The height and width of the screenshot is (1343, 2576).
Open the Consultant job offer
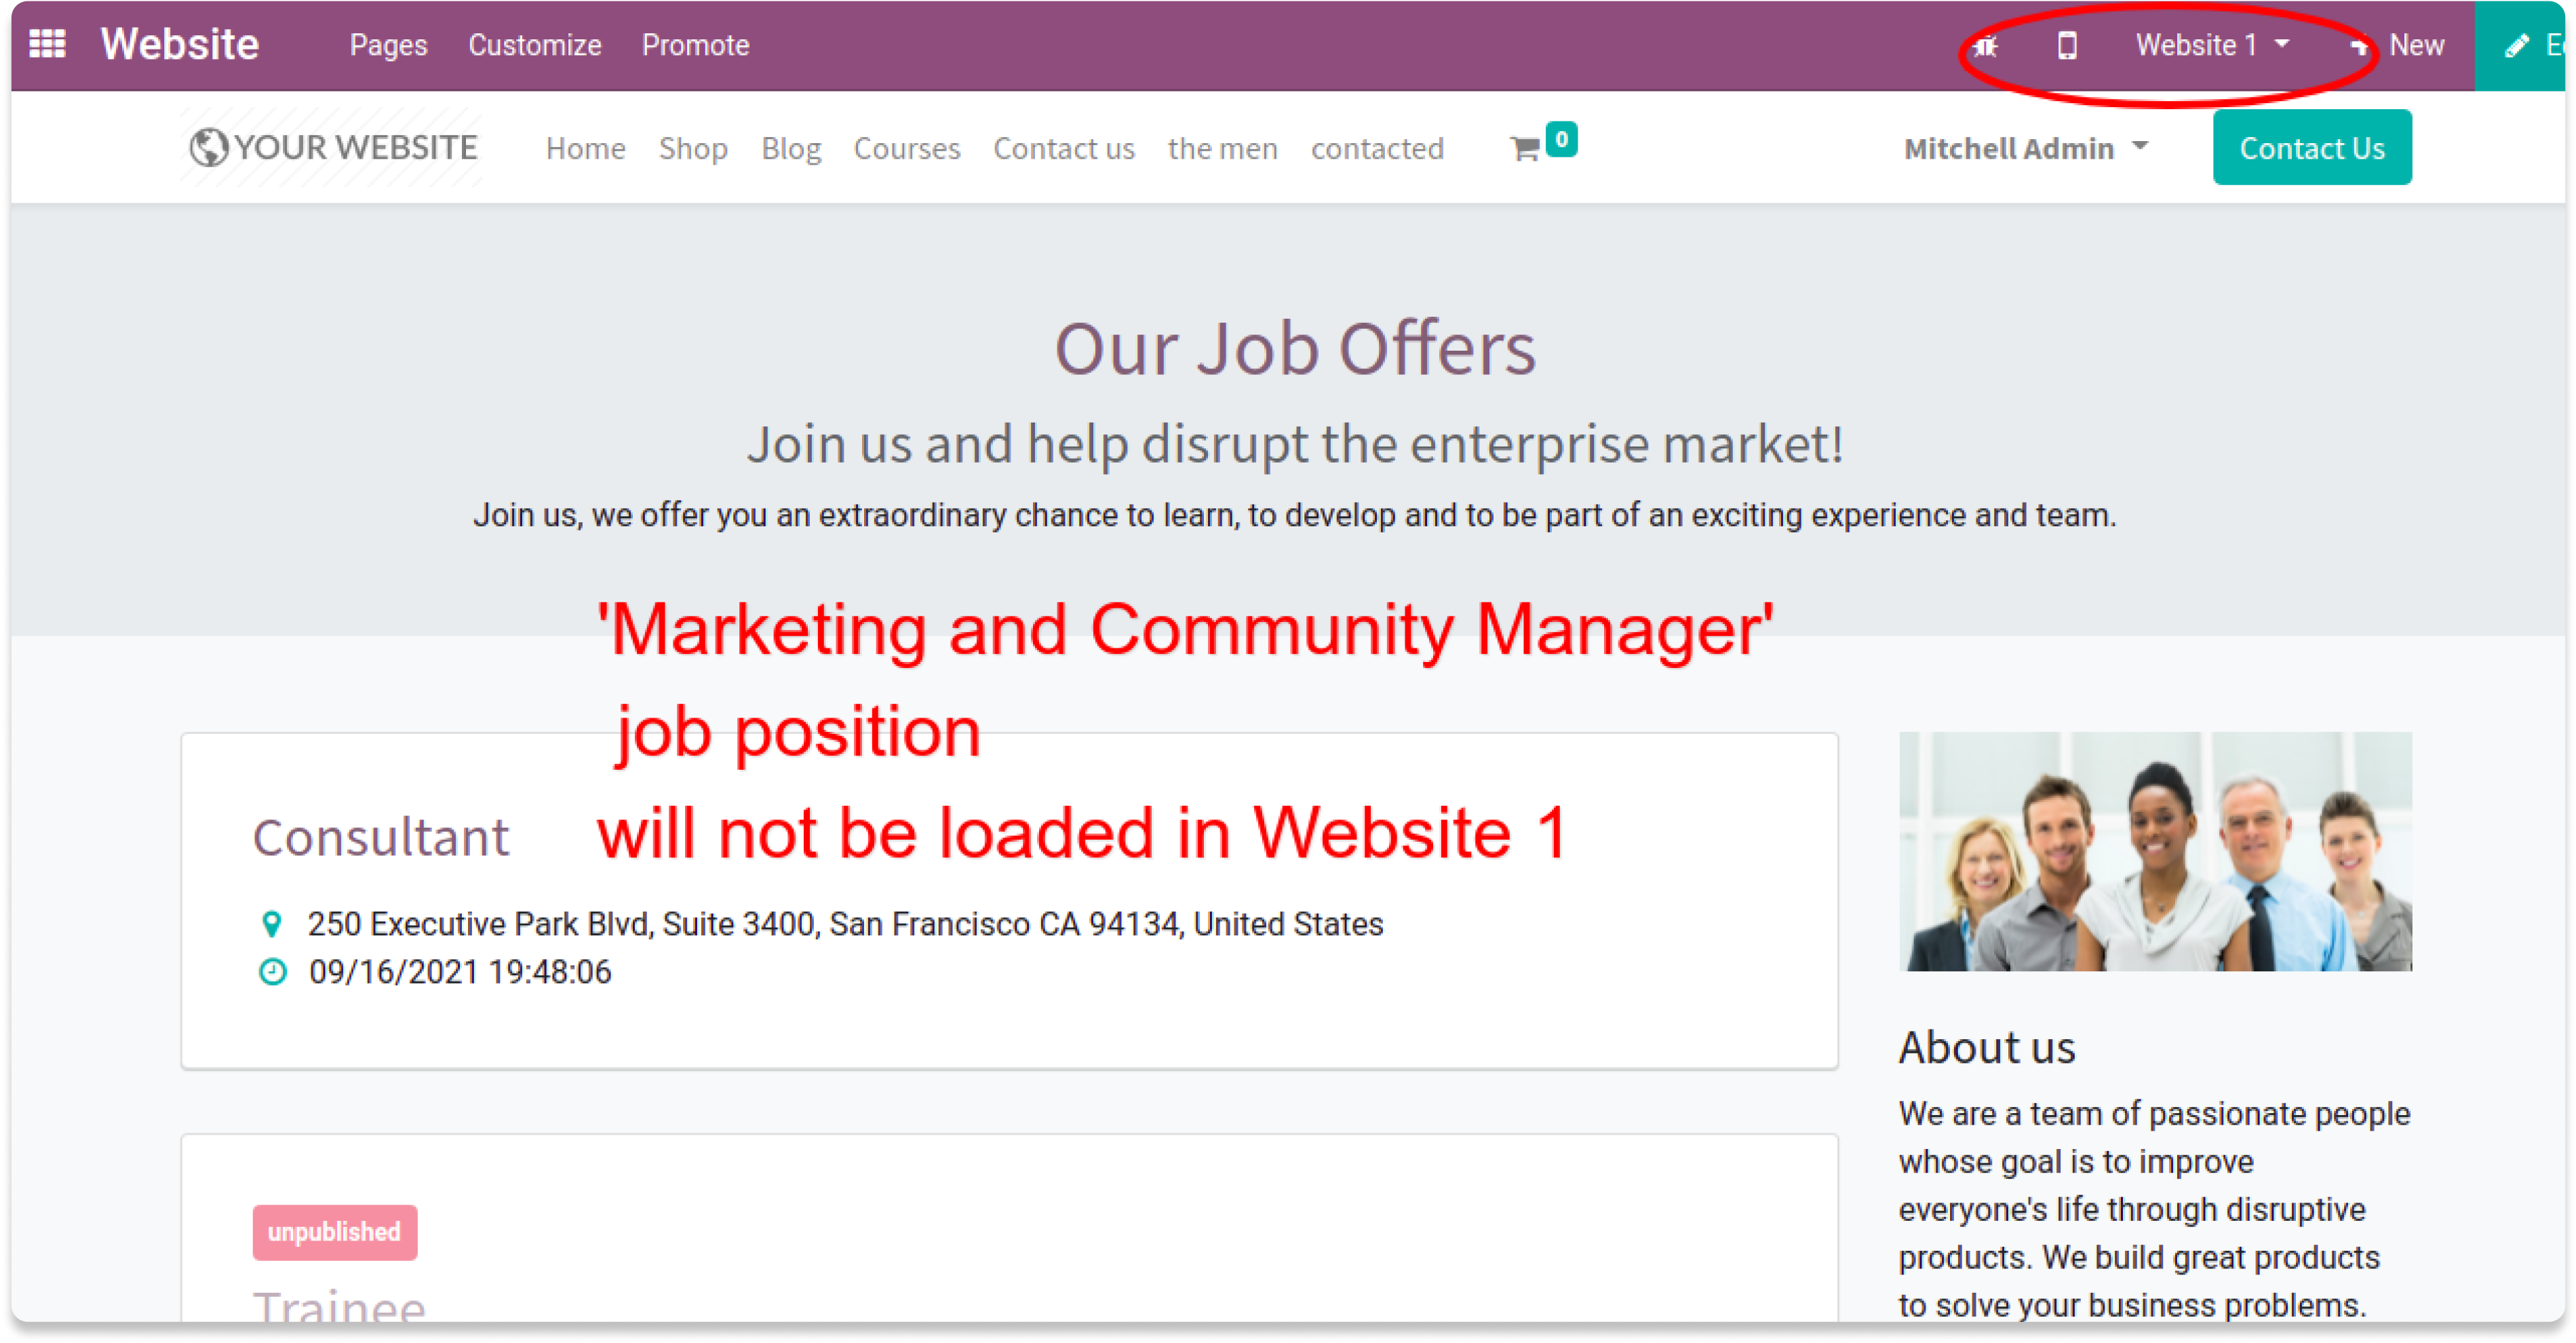coord(380,836)
